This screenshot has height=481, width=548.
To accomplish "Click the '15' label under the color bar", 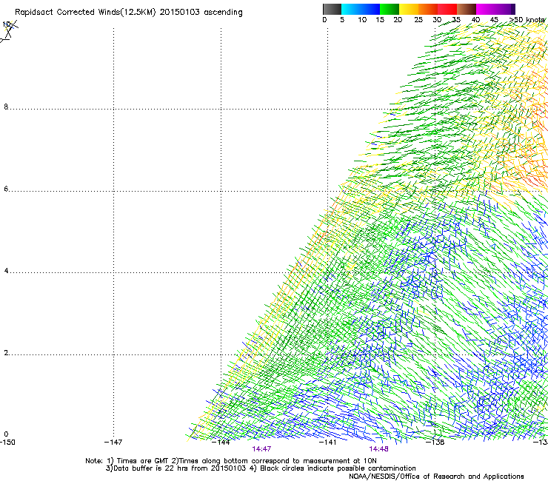I will tap(380, 20).
